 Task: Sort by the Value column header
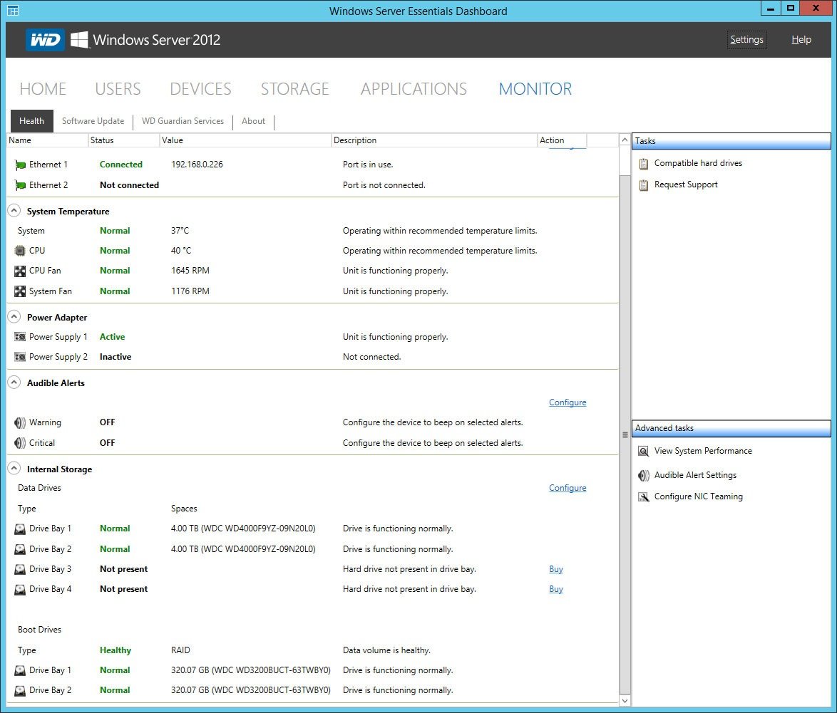point(245,140)
